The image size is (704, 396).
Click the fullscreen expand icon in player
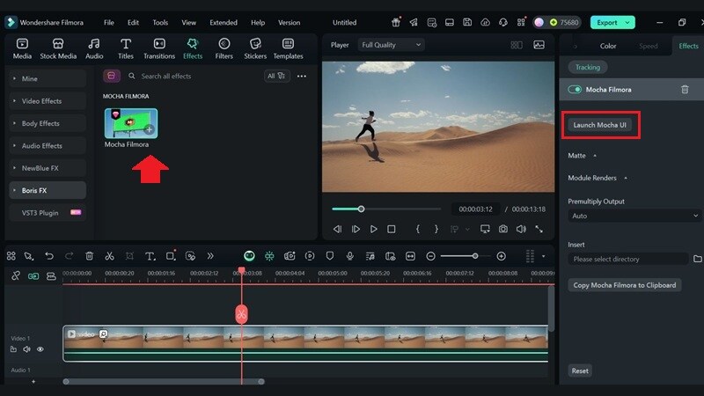(539, 229)
